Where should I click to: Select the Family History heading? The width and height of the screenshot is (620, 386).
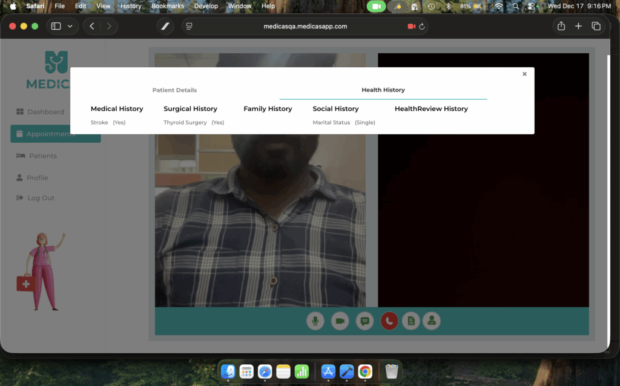pyautogui.click(x=268, y=109)
